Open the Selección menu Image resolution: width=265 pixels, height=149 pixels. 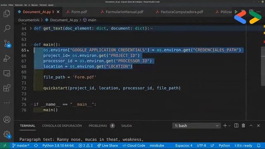point(19,5)
